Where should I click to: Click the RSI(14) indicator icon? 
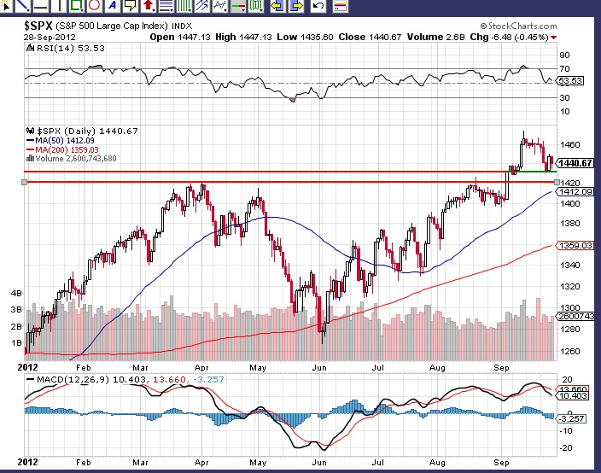point(30,48)
